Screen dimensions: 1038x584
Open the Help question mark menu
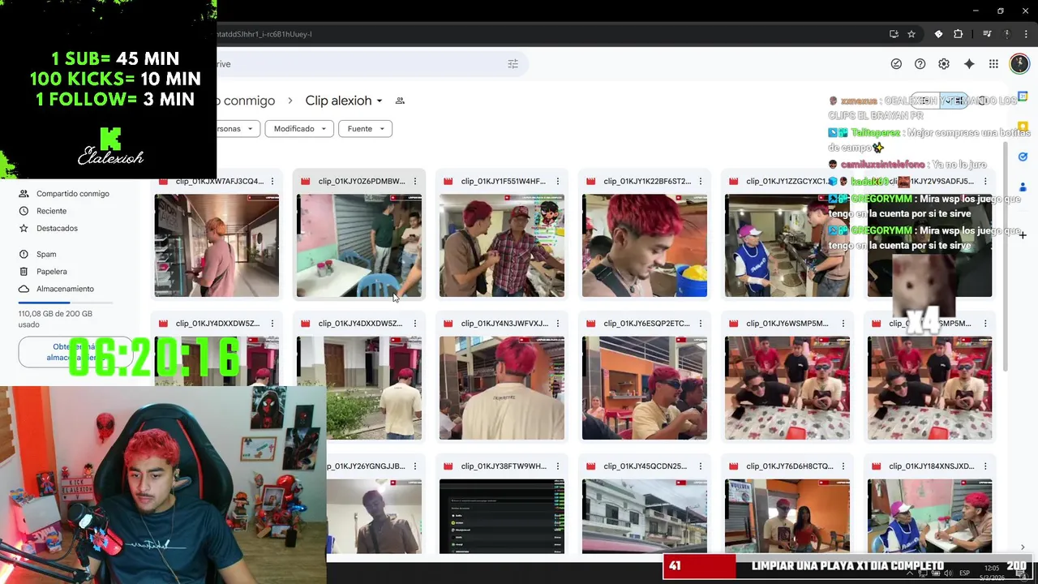[920, 64]
